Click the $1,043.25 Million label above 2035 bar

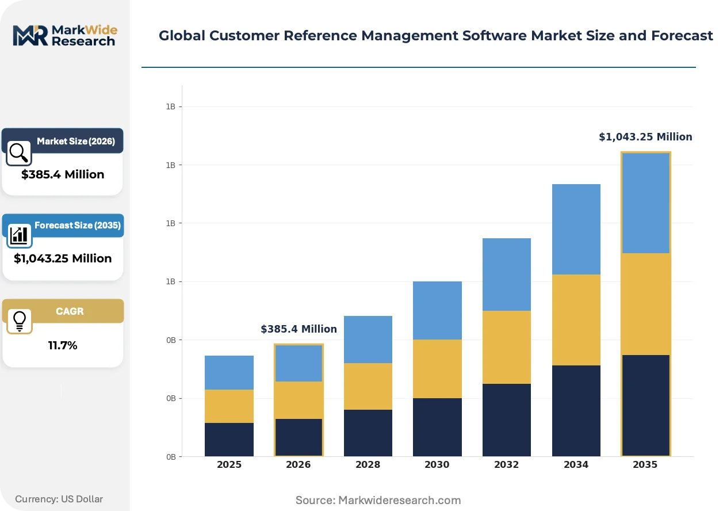coord(645,137)
